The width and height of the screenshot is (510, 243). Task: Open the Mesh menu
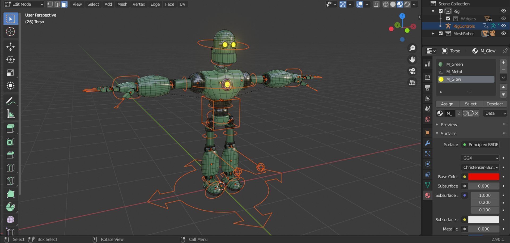pos(122,4)
